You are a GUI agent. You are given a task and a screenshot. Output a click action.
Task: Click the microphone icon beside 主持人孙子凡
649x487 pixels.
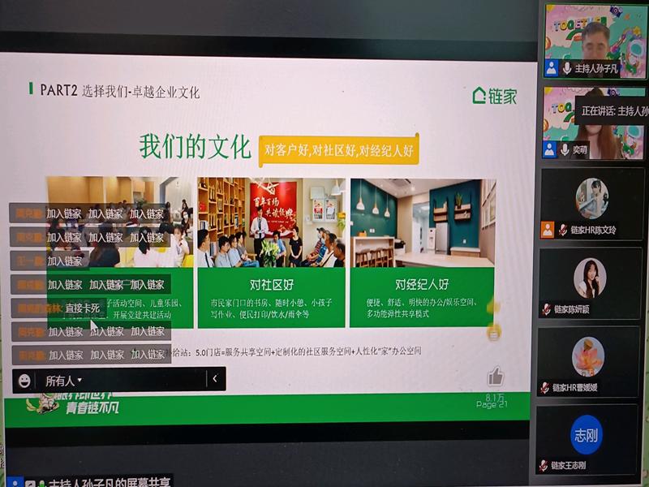(566, 68)
